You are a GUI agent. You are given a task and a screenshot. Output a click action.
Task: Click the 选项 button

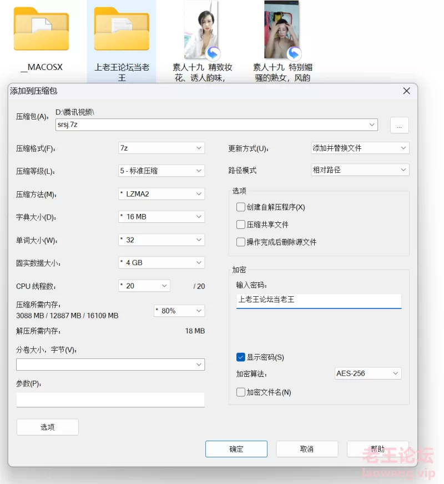click(48, 427)
